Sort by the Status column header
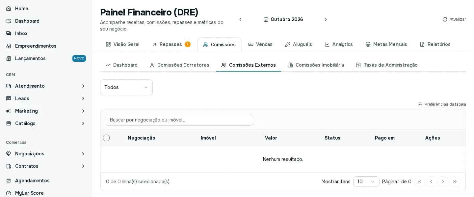This screenshot has height=197, width=474. 332,138
